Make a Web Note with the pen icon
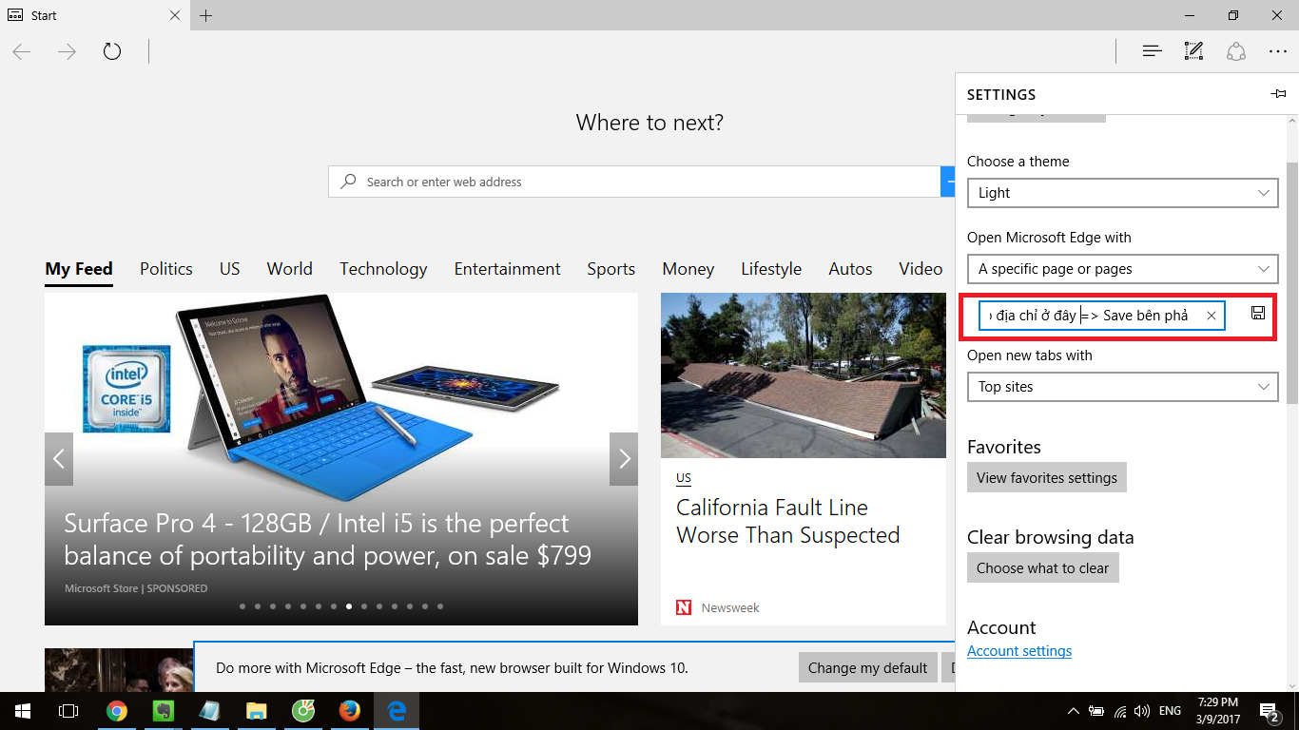Screen dimensions: 1299x730 [x=1193, y=51]
